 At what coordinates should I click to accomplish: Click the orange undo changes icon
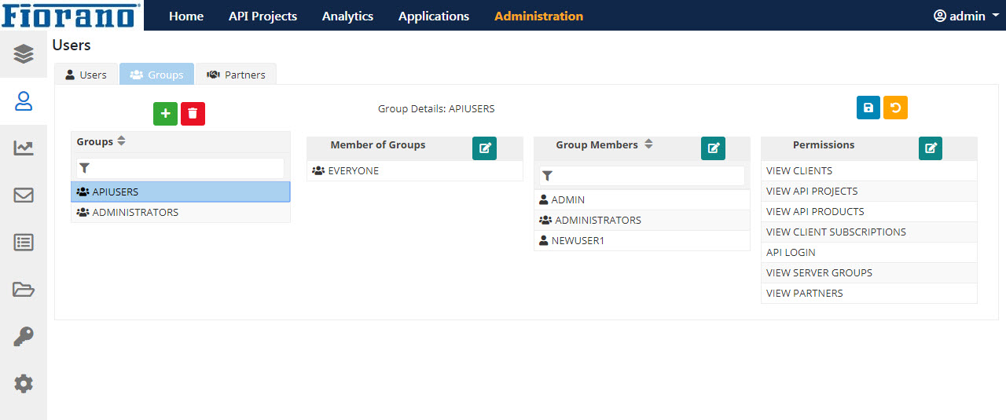tap(895, 108)
